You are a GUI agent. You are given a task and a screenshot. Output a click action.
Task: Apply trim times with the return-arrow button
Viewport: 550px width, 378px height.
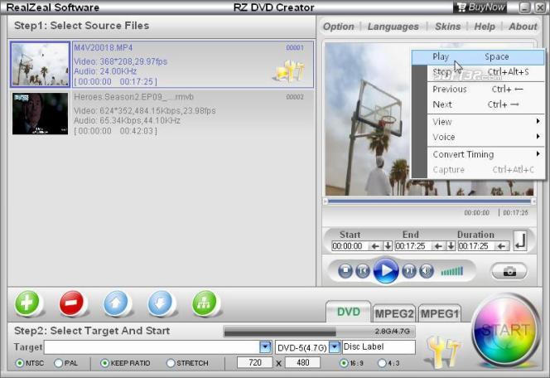[520, 240]
